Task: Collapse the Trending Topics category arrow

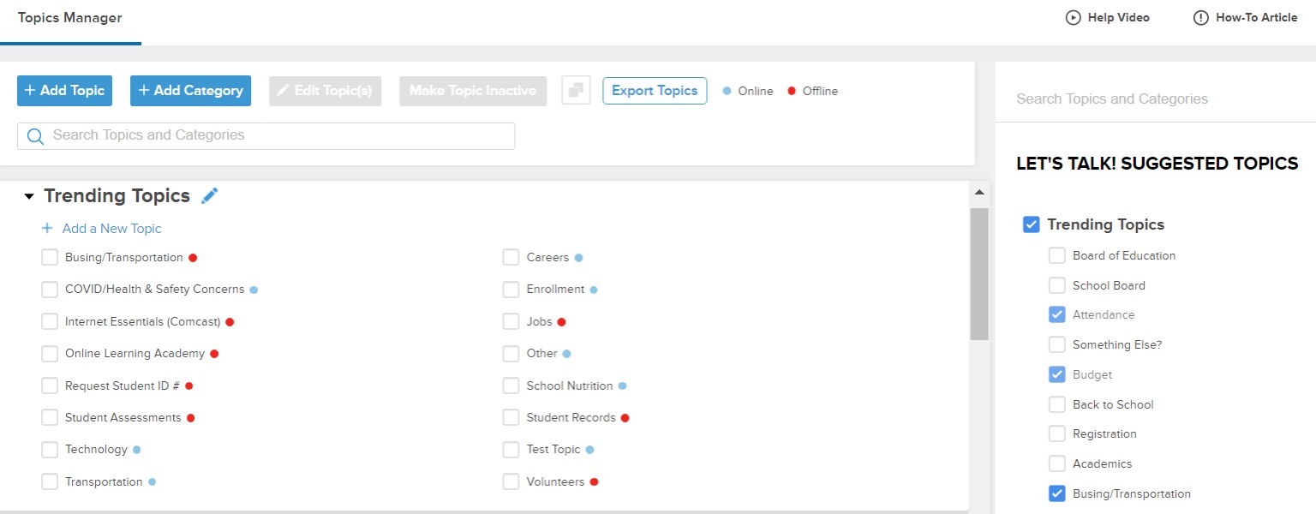Action: (x=29, y=197)
